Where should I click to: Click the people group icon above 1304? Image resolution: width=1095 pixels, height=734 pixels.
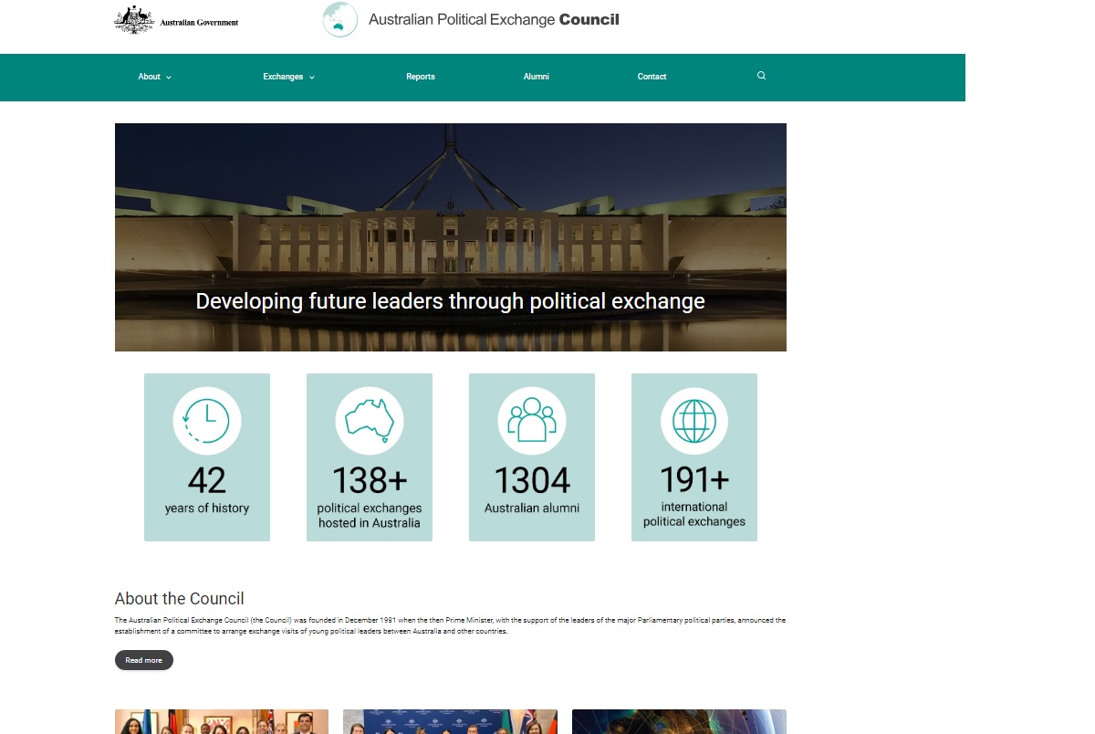[x=532, y=421]
